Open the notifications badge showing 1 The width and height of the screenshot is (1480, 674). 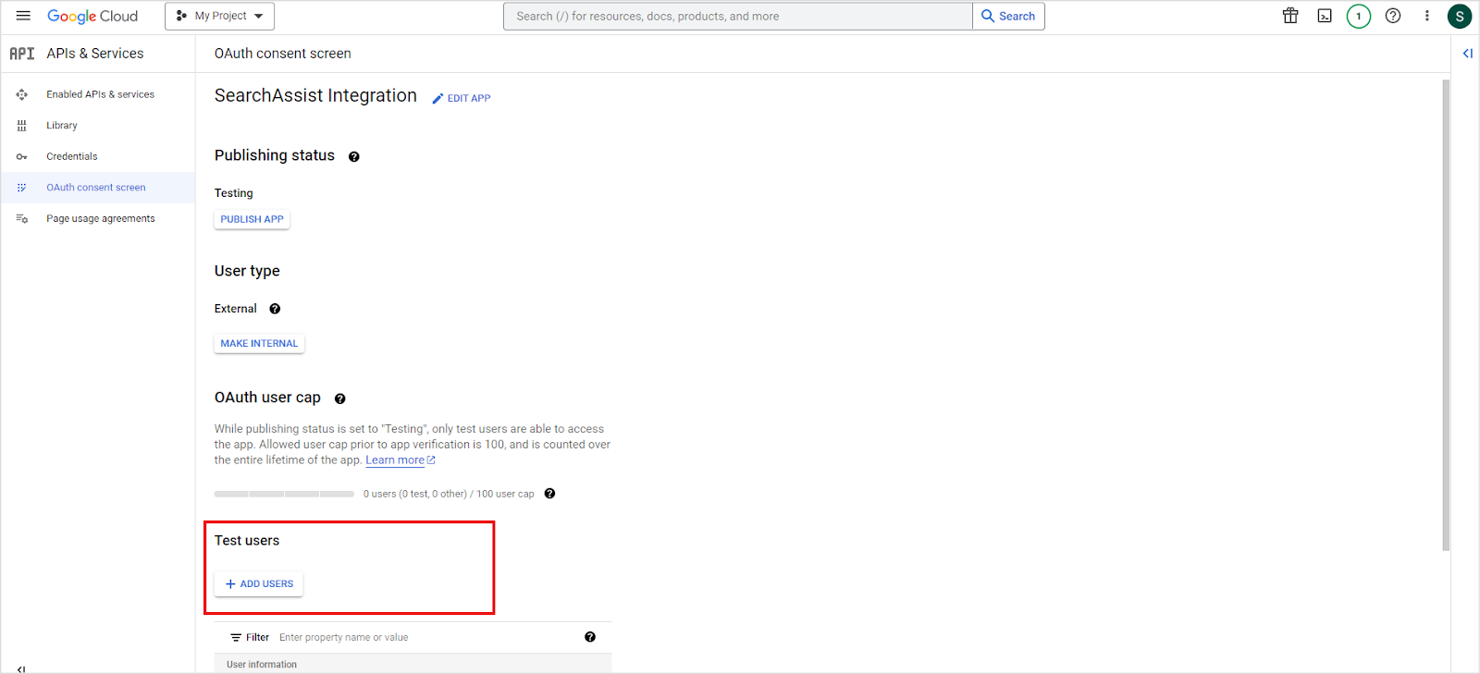1358,16
